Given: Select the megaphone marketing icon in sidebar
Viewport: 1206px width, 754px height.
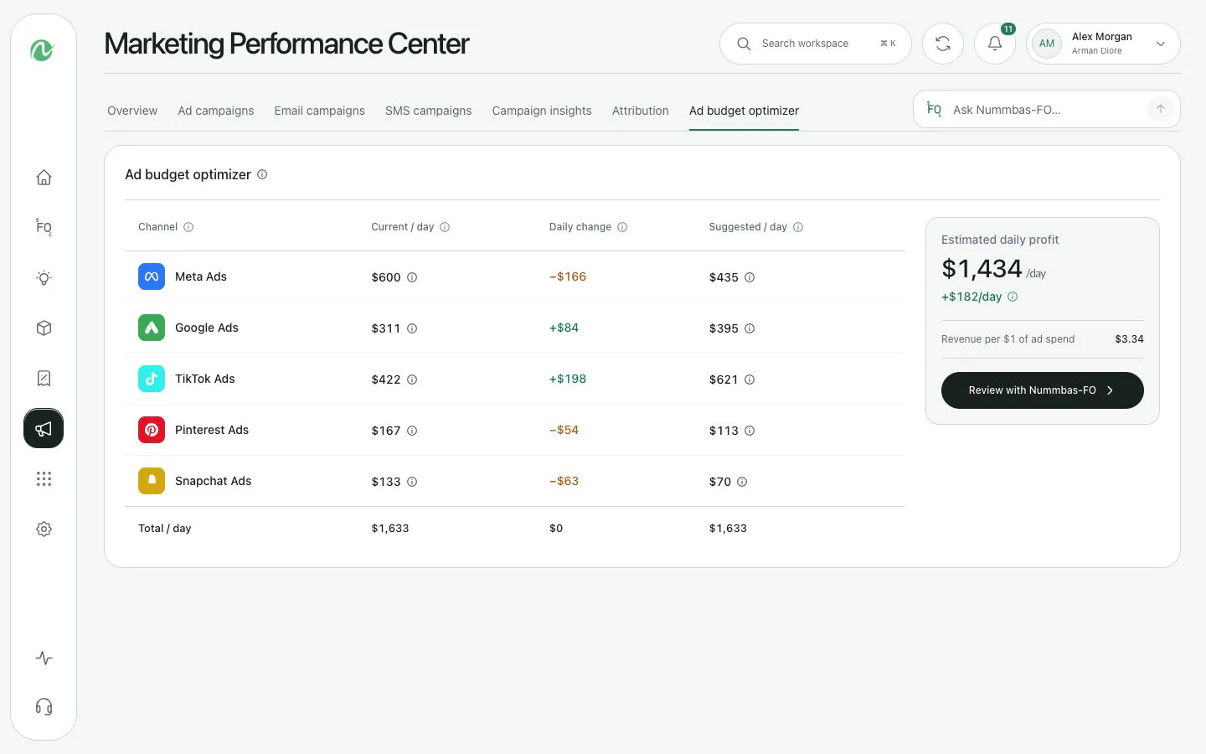Looking at the screenshot, I should tap(44, 428).
